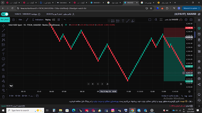Screen dimensions: 202x113
Task: Open the emoji icons tool
Action: click(4, 59)
